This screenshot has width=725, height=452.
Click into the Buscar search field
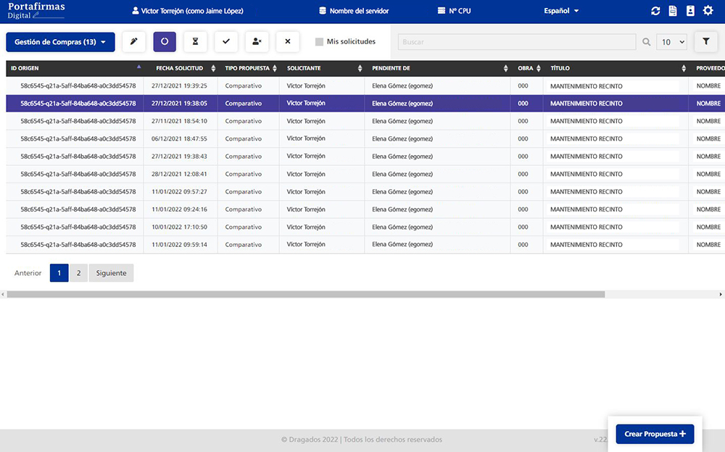click(517, 42)
